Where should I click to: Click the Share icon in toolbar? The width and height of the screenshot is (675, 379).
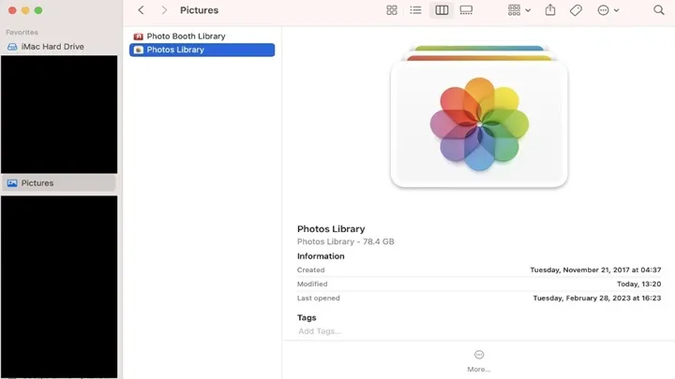click(x=550, y=10)
